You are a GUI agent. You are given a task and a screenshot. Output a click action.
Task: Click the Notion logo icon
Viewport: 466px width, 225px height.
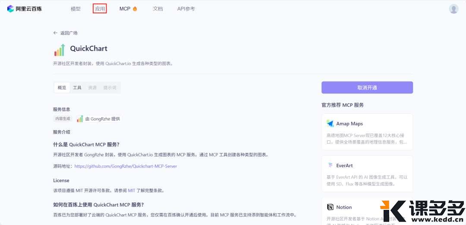(x=330, y=207)
